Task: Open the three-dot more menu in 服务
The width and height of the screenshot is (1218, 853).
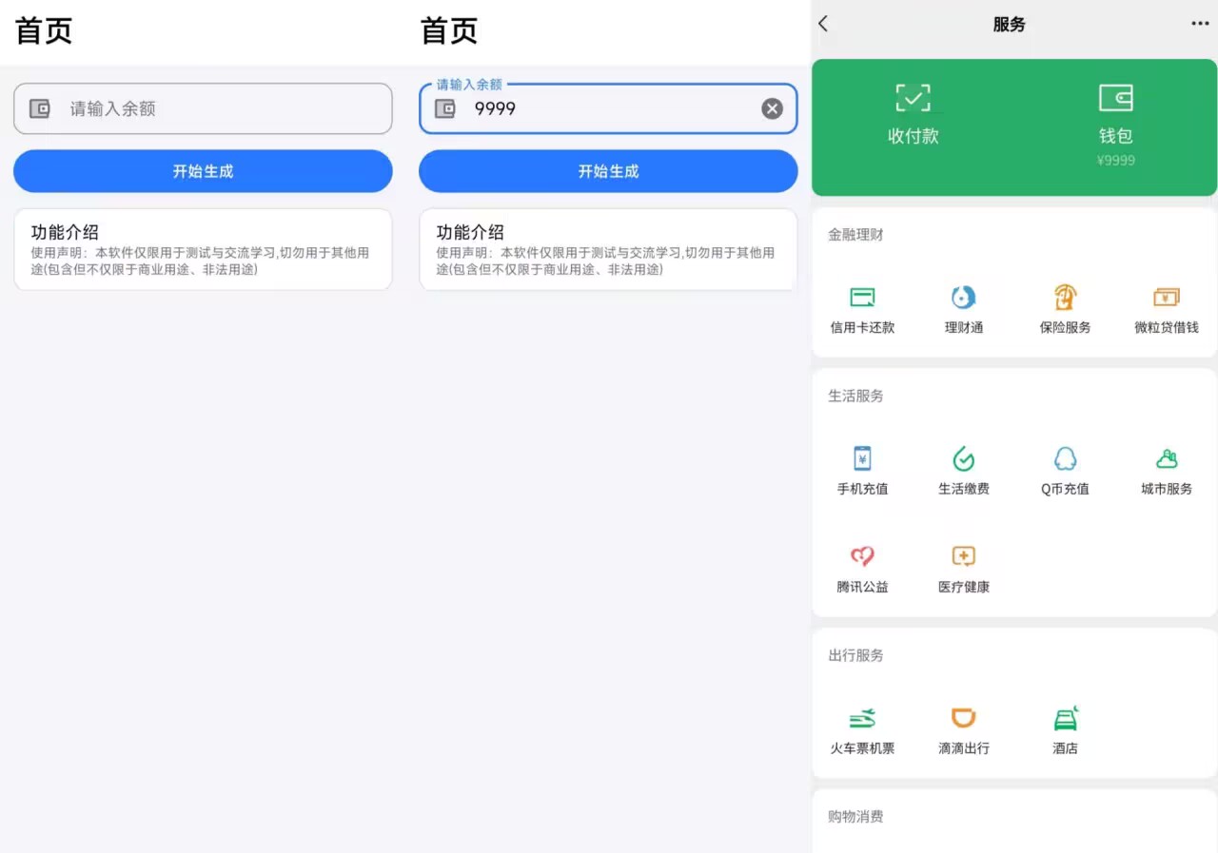Action: coord(1200,24)
